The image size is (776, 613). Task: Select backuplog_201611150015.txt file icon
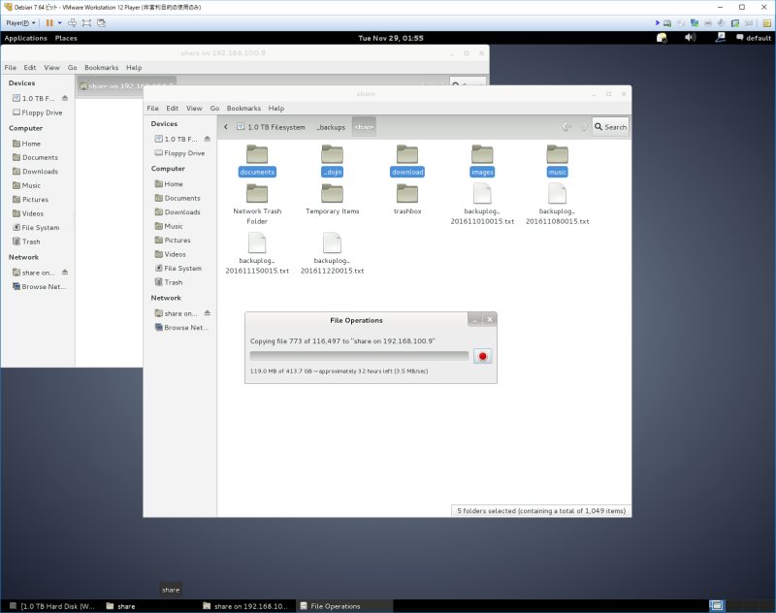[x=257, y=242]
